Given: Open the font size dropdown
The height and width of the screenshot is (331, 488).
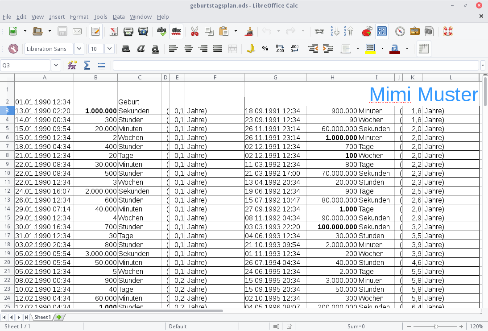Looking at the screenshot, I should click(x=109, y=49).
